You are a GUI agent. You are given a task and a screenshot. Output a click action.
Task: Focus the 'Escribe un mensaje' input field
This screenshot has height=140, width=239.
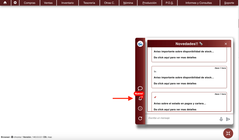(181, 118)
